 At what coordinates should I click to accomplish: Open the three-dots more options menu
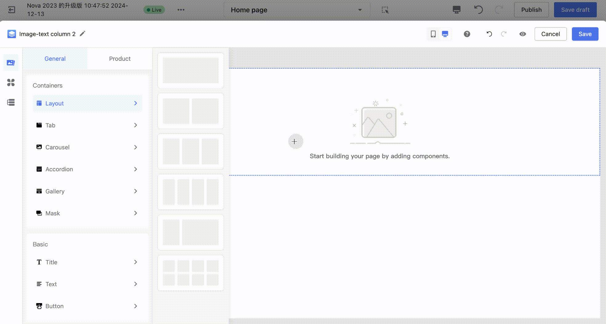click(x=181, y=10)
